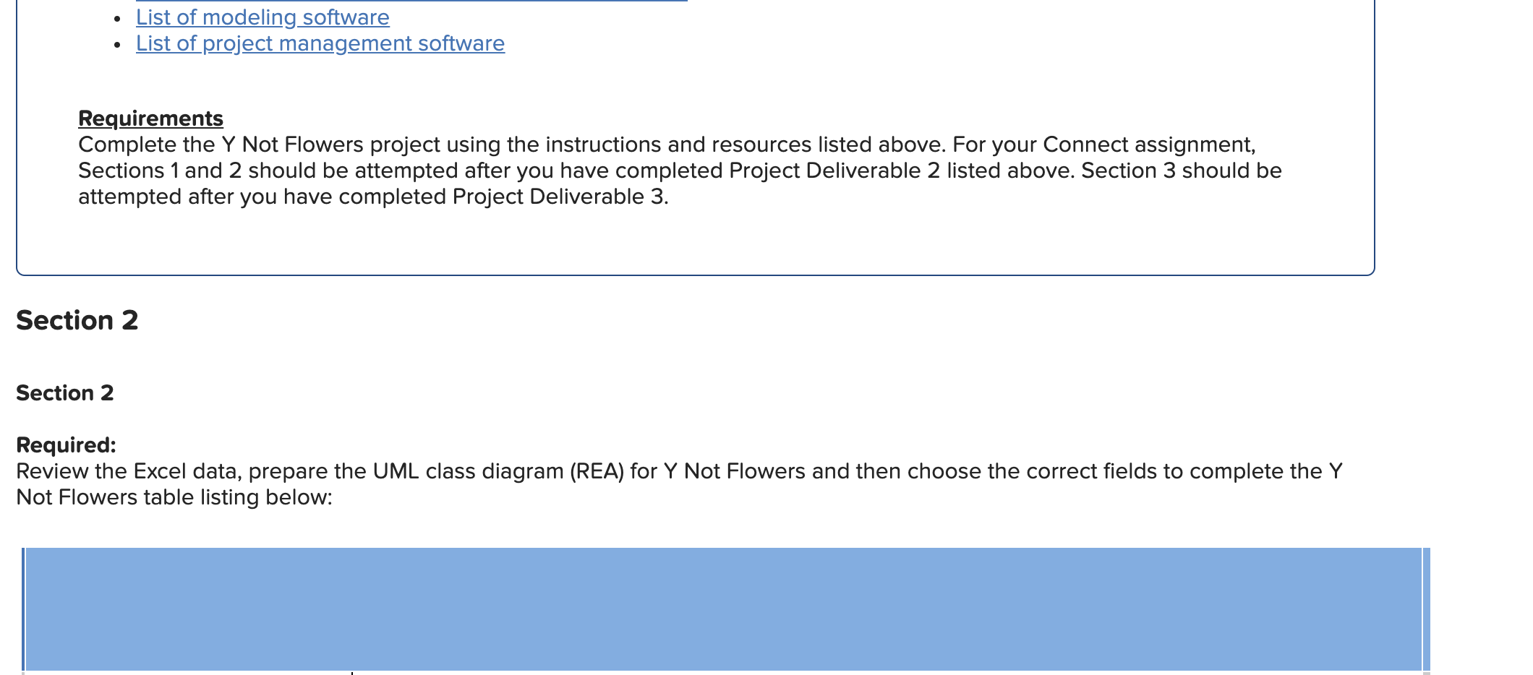Click the large Section 2 heading
Screen dimensions: 1533x675
click(77, 320)
